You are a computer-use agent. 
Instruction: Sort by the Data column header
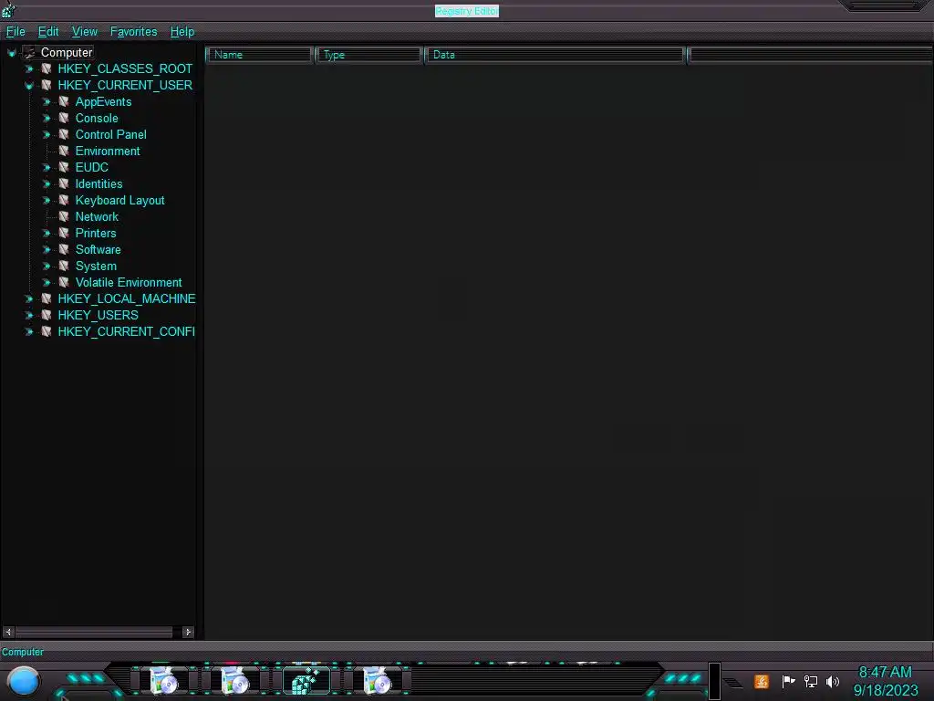tap(555, 55)
